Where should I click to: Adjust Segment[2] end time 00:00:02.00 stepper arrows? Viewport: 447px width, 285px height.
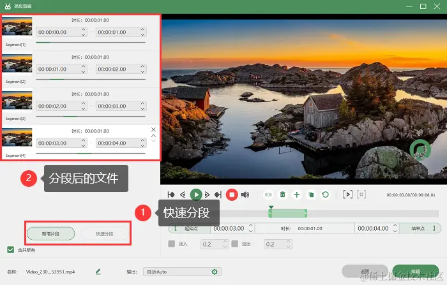142,69
